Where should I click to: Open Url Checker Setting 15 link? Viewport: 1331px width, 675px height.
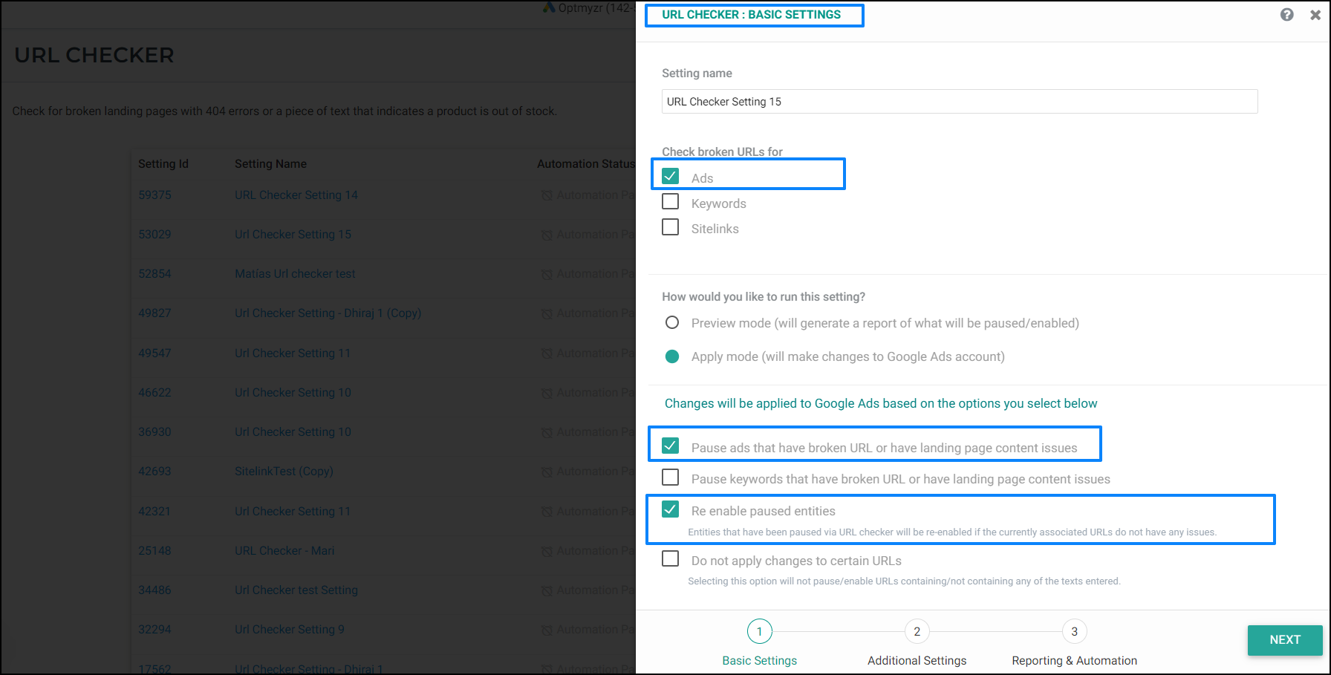click(293, 235)
